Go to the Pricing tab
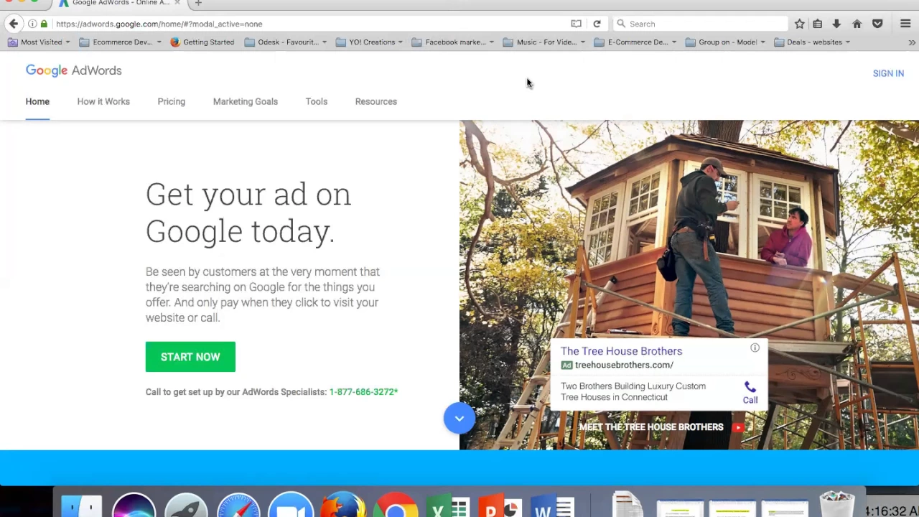Viewport: 919px width, 517px height. 171,101
